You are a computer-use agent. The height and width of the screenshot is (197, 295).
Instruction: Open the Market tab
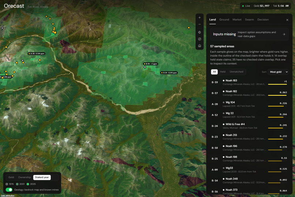coord(237,19)
